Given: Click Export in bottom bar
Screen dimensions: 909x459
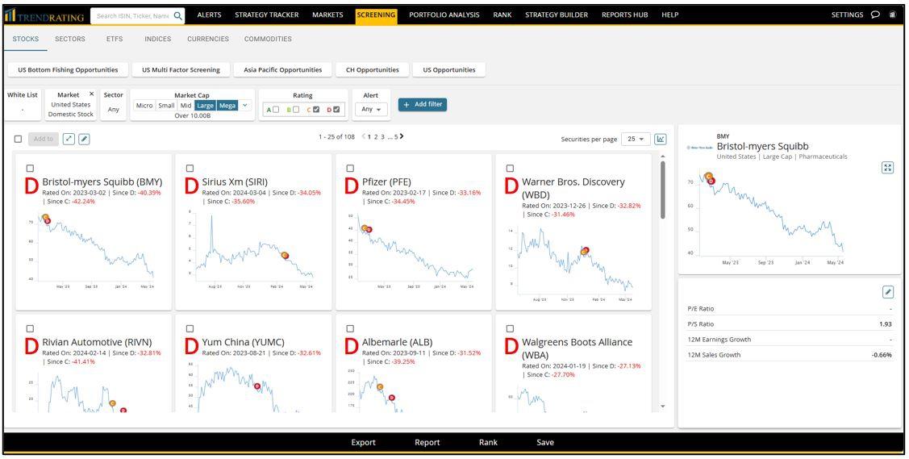Looking at the screenshot, I should click(364, 442).
